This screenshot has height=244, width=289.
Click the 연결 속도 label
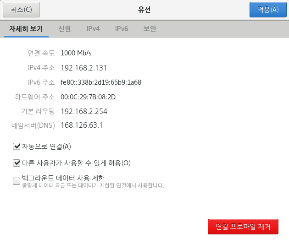point(41,53)
